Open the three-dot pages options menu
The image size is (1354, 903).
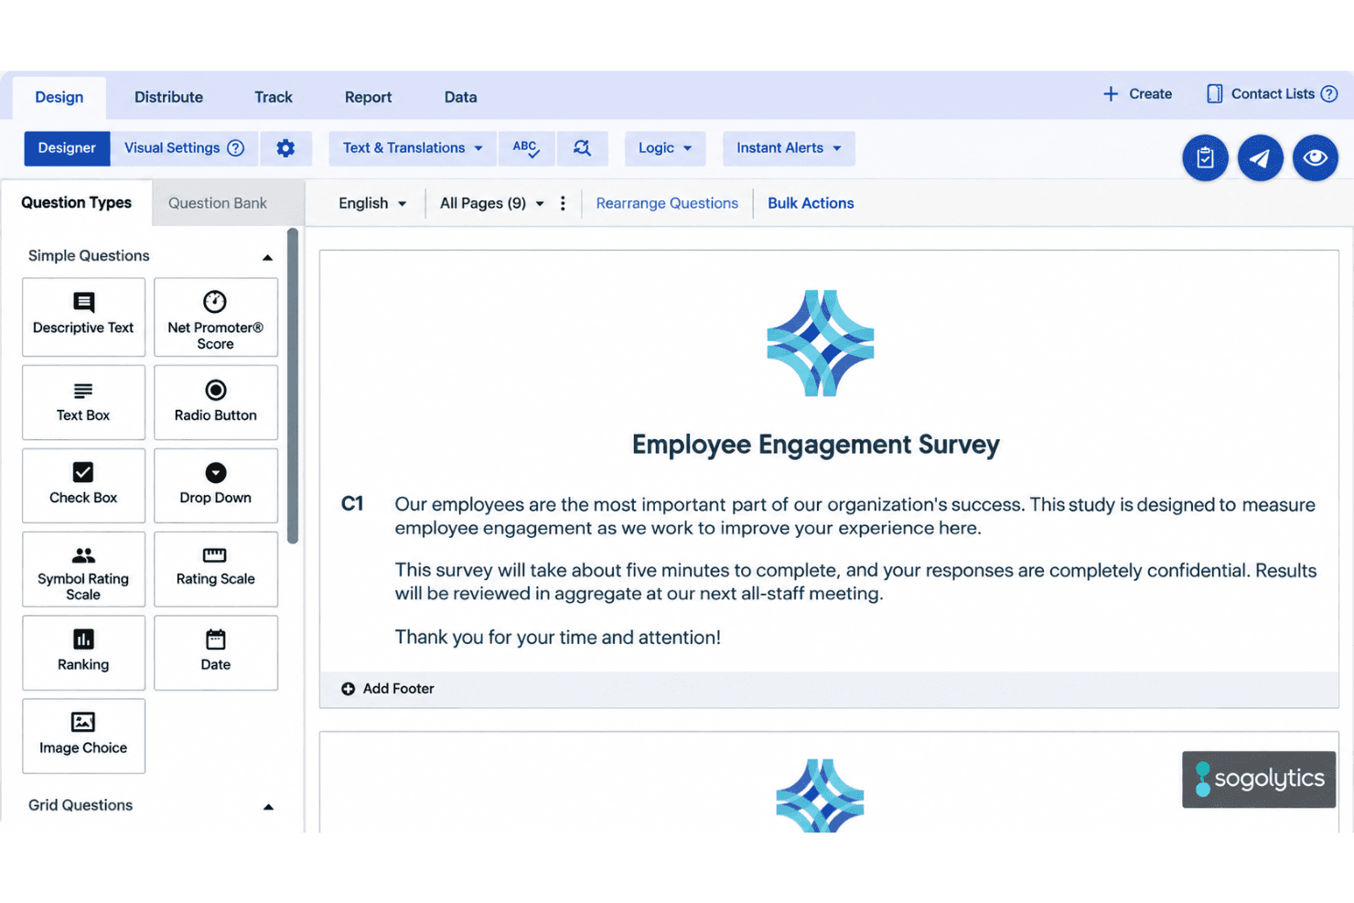pyautogui.click(x=563, y=203)
